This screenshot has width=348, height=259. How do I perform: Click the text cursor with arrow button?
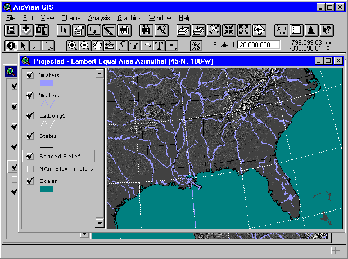coord(64,30)
